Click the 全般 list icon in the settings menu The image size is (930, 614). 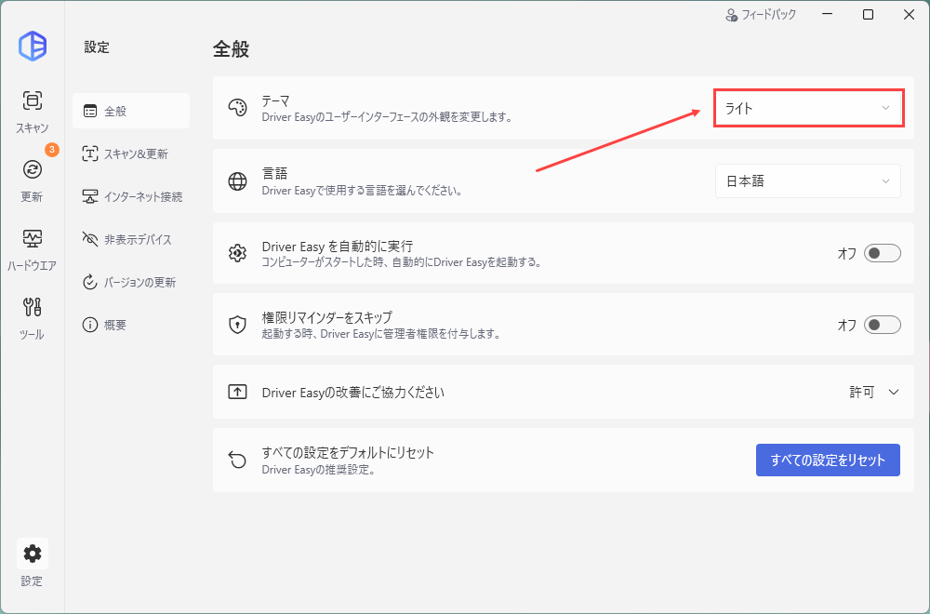tap(90, 111)
